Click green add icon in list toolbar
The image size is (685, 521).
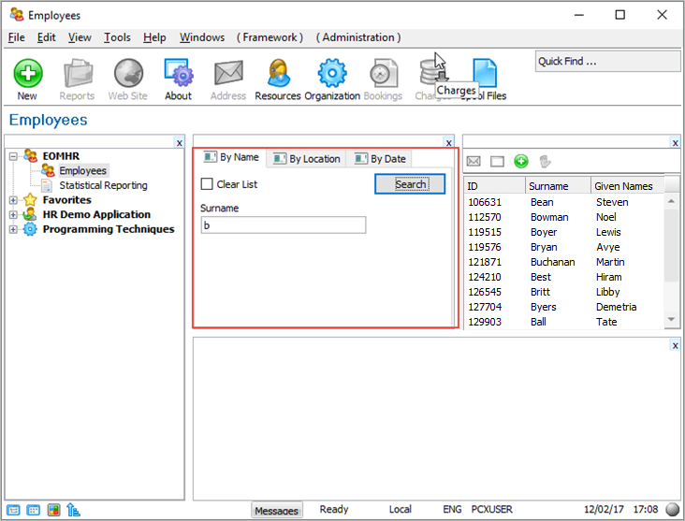[520, 162]
